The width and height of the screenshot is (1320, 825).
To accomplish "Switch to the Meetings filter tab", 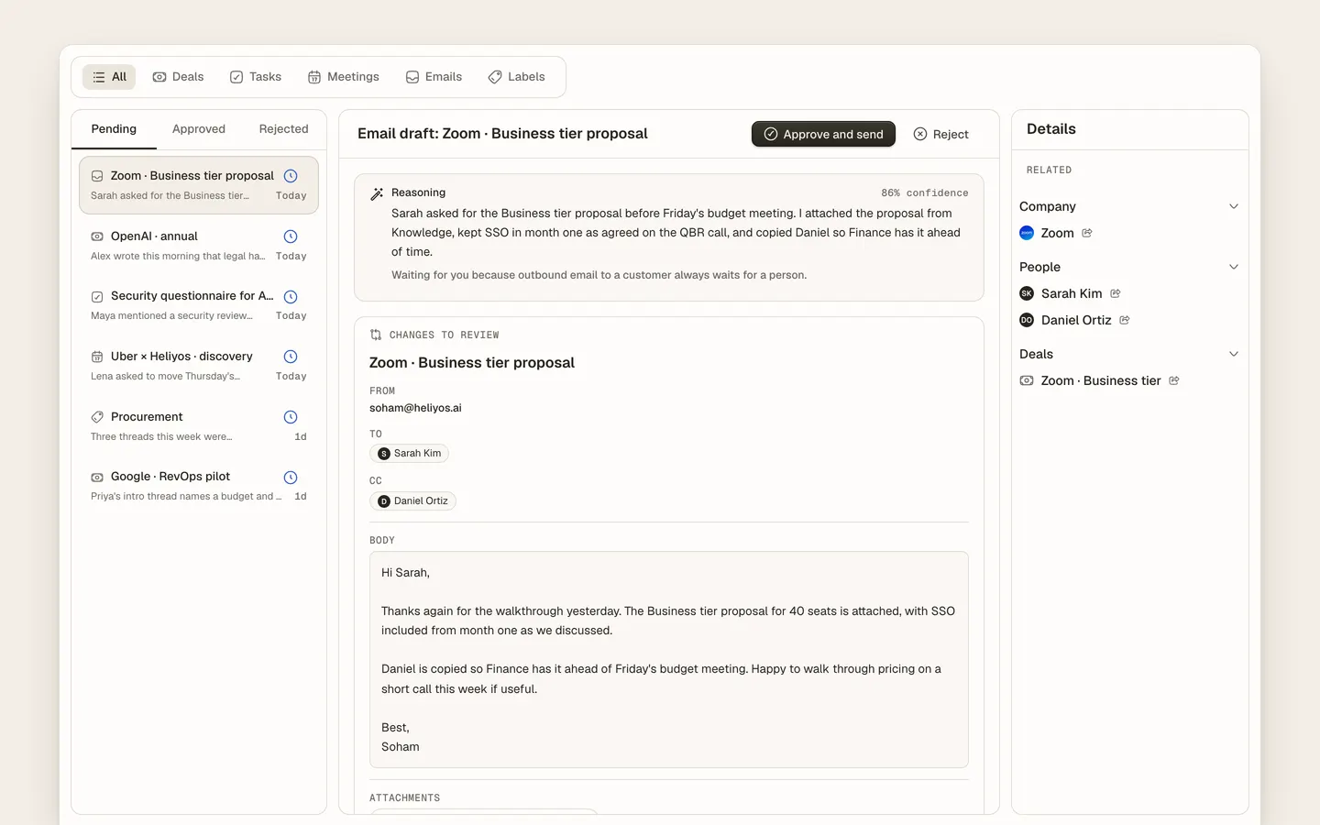I will point(343,77).
